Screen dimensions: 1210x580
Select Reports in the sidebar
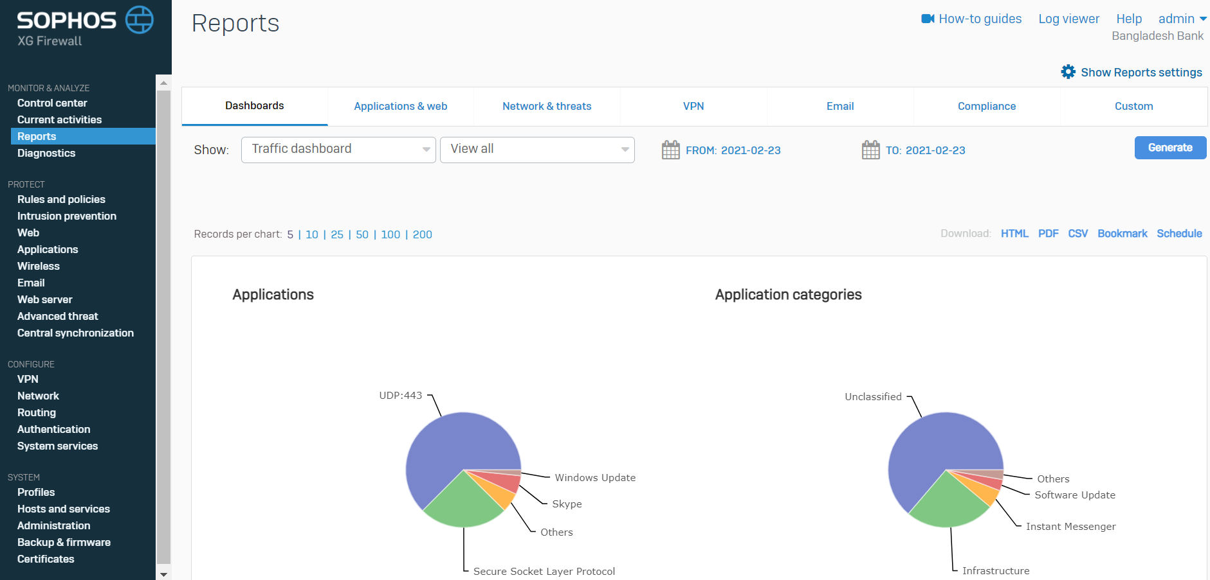point(83,136)
